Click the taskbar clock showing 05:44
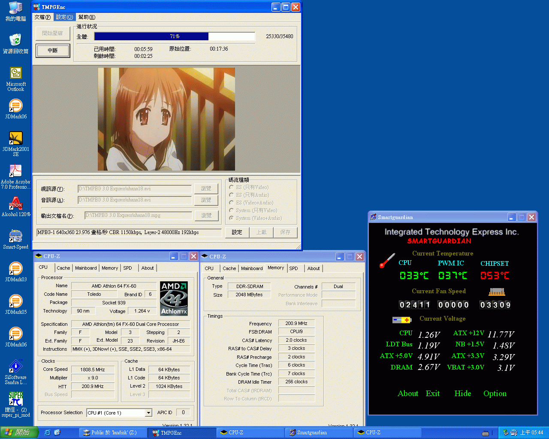This screenshot has height=439, width=549. [531, 433]
